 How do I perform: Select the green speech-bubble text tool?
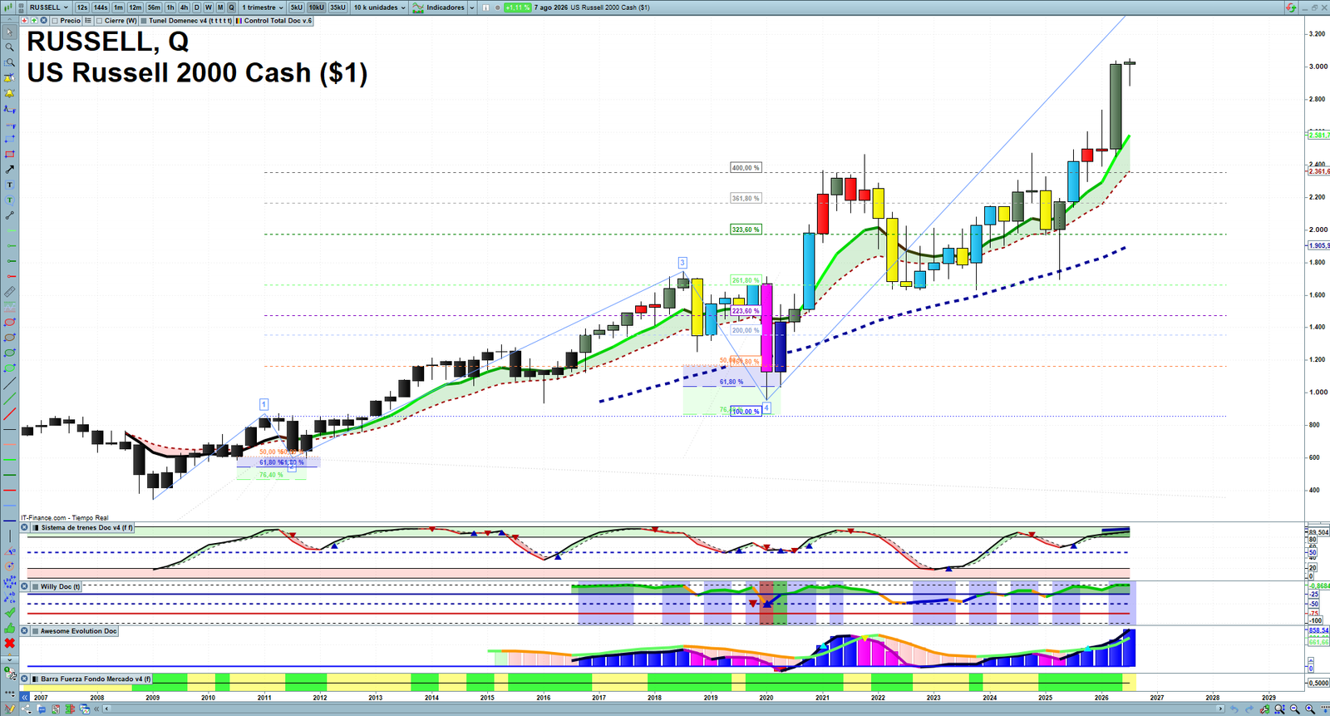coord(9,200)
